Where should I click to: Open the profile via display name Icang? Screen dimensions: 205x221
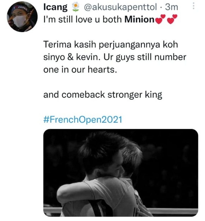[55, 8]
